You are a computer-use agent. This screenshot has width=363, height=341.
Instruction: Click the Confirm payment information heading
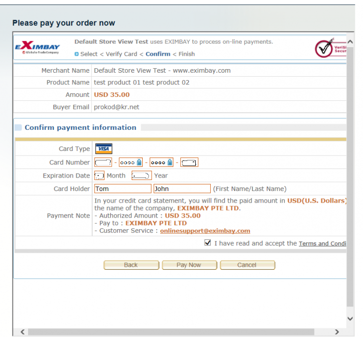[x=80, y=127]
